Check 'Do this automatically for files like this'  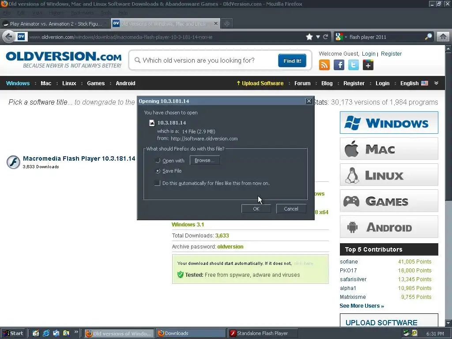point(157,183)
